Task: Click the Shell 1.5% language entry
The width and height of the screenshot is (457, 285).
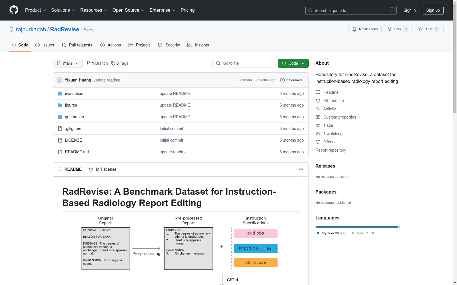Action: click(363, 233)
